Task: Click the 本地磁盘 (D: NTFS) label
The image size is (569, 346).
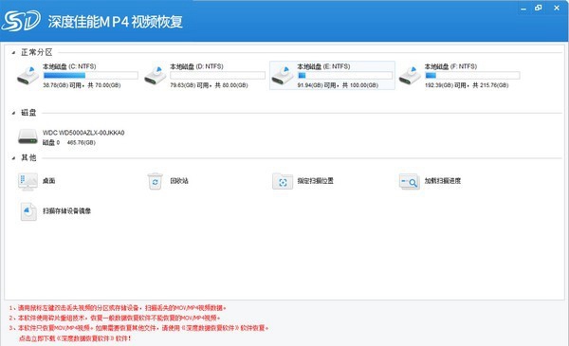Action: point(196,66)
